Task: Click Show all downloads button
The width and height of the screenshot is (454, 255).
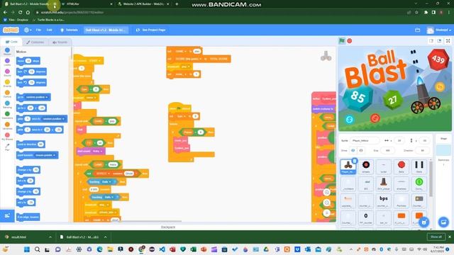Action: [x=436, y=237]
